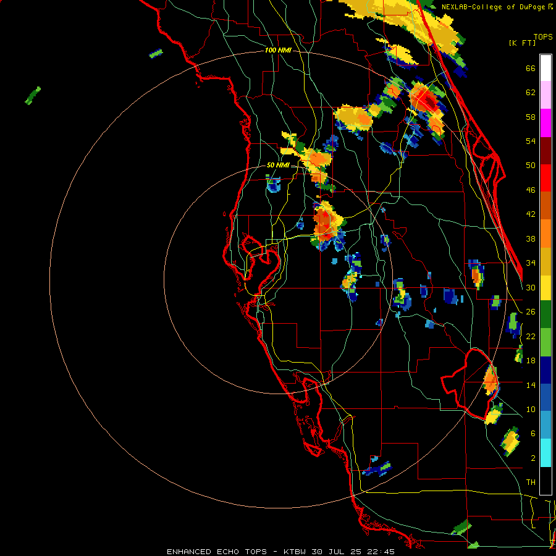Click the 100 NMI range ring label
This screenshot has height=556, width=556.
[278, 50]
